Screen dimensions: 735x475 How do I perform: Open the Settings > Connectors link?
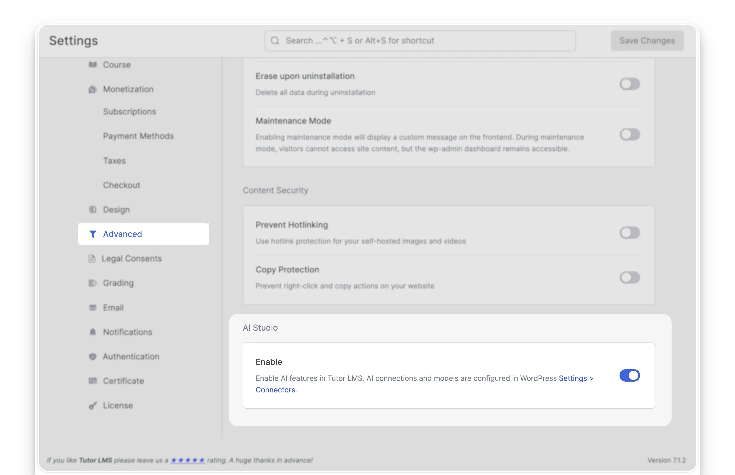coord(576,378)
